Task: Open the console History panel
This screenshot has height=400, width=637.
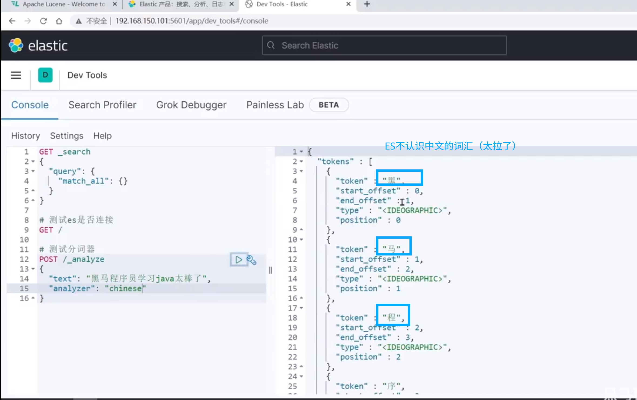Action: [x=25, y=136]
